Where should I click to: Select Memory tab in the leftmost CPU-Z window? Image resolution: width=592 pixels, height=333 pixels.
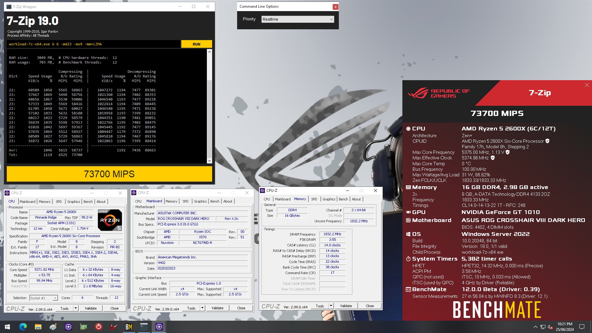coord(45,202)
